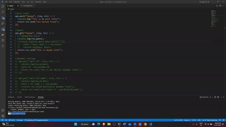226x127 pixels.
Task: Split the editor to the right
Action: pos(220,6)
